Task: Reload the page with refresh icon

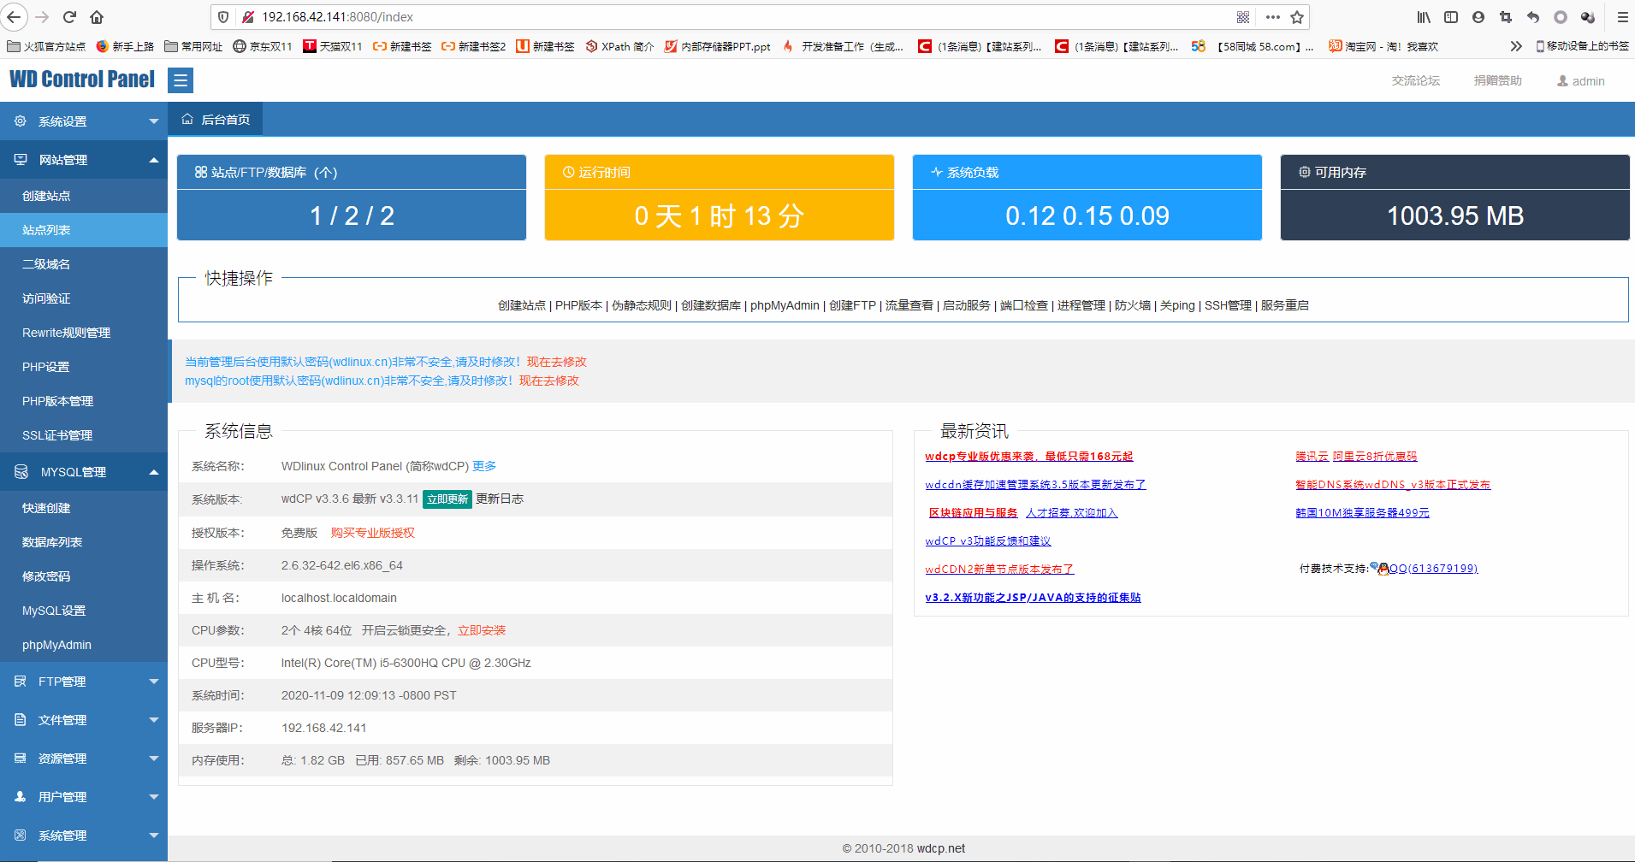Action: point(70,17)
